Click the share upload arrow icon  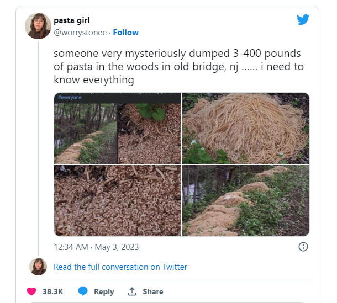tap(132, 291)
